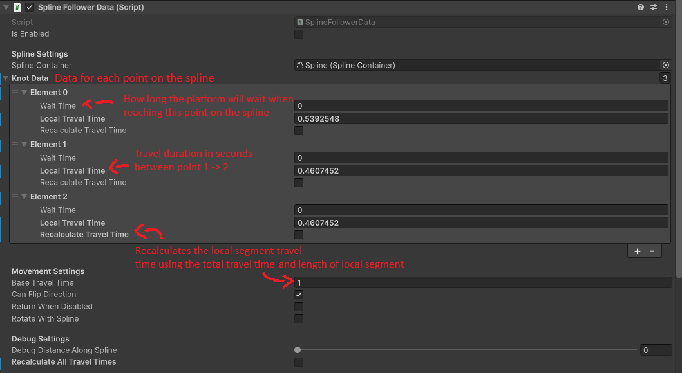The width and height of the screenshot is (682, 373).
Task: Open the object picker for the Script field
Action: pyautogui.click(x=666, y=22)
